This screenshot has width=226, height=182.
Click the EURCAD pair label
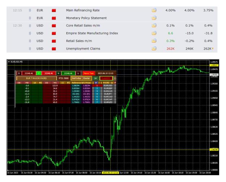(x=108, y=97)
